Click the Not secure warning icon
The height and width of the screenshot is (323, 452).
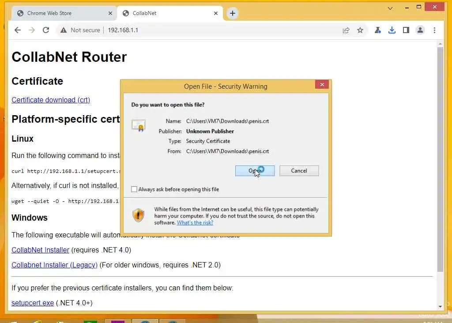(x=64, y=30)
